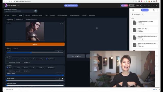Click the file icon of 1.StableDiffusion-v1.5.ckpt
The height and width of the screenshot is (92, 163).
pos(134,23)
